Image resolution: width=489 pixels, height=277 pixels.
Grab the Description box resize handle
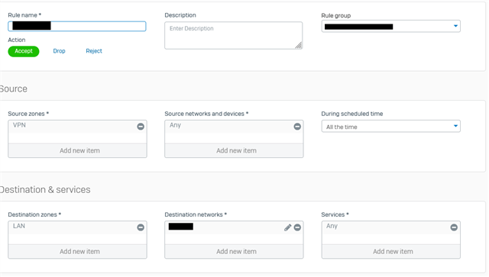(x=299, y=46)
